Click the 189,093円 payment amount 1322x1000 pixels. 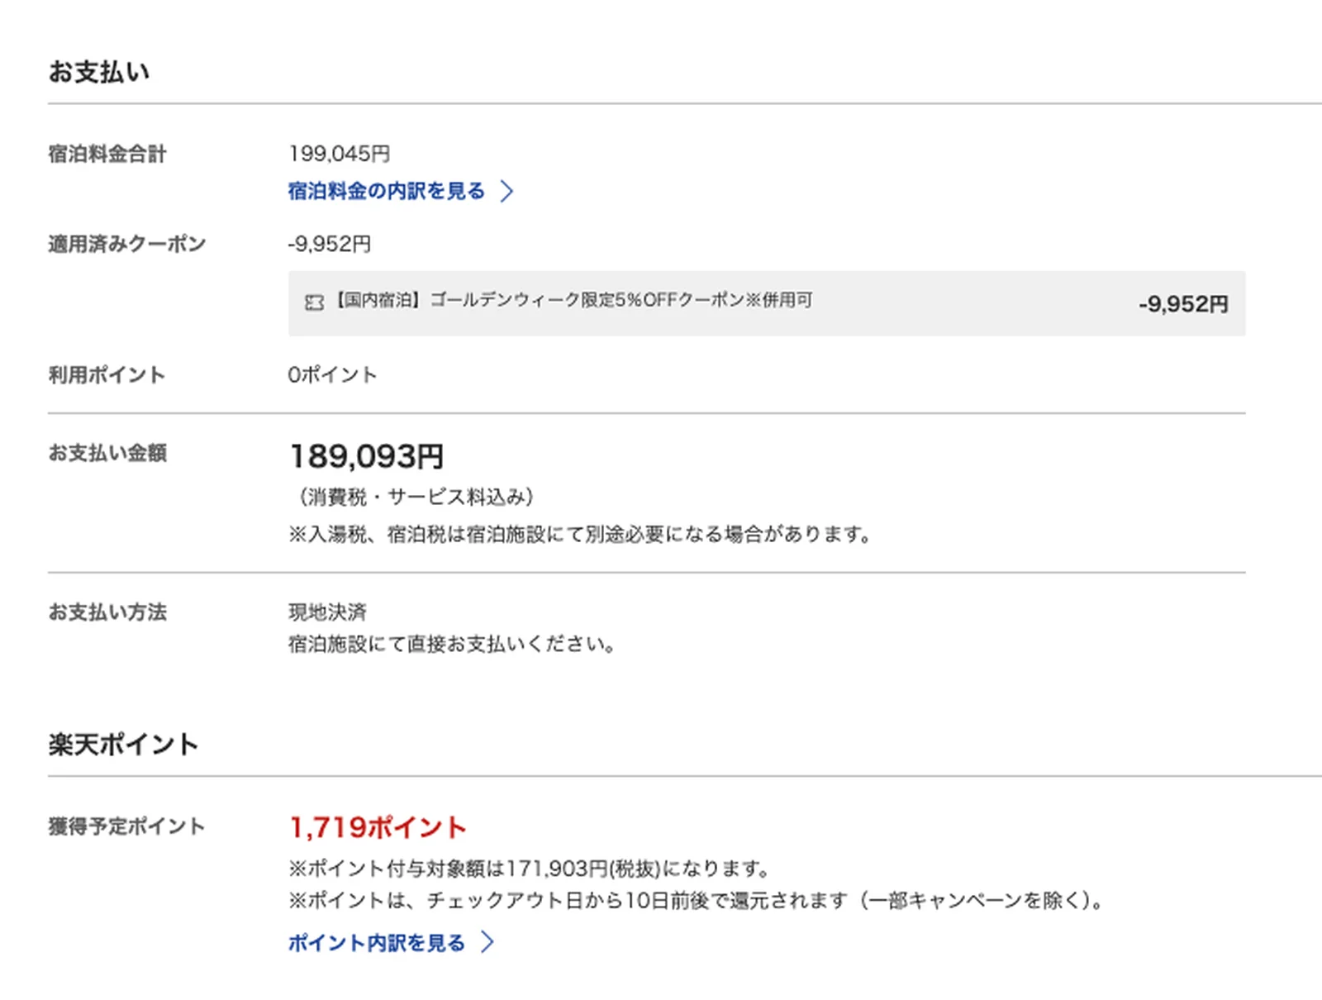(366, 456)
